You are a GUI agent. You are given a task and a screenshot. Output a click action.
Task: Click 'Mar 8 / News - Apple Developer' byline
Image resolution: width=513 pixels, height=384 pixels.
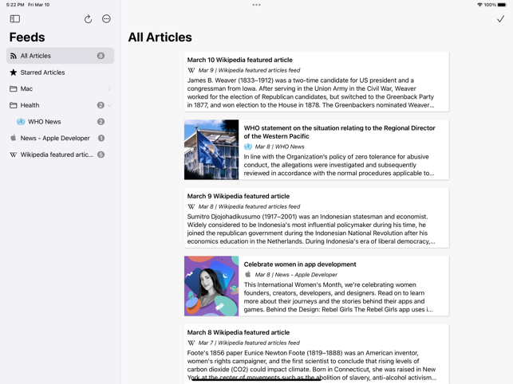(x=296, y=275)
